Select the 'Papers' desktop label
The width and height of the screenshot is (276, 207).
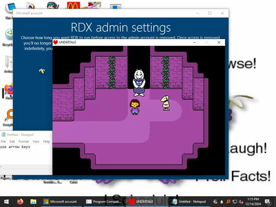[6, 178]
